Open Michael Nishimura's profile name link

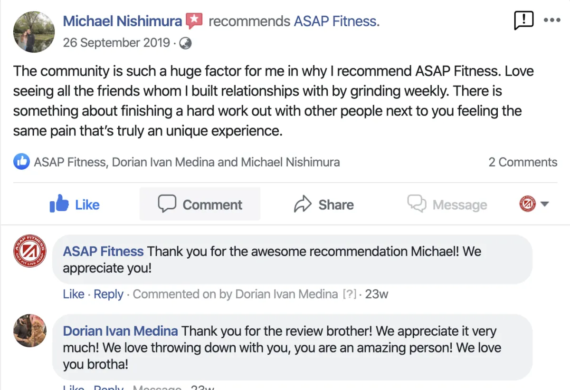(x=122, y=21)
